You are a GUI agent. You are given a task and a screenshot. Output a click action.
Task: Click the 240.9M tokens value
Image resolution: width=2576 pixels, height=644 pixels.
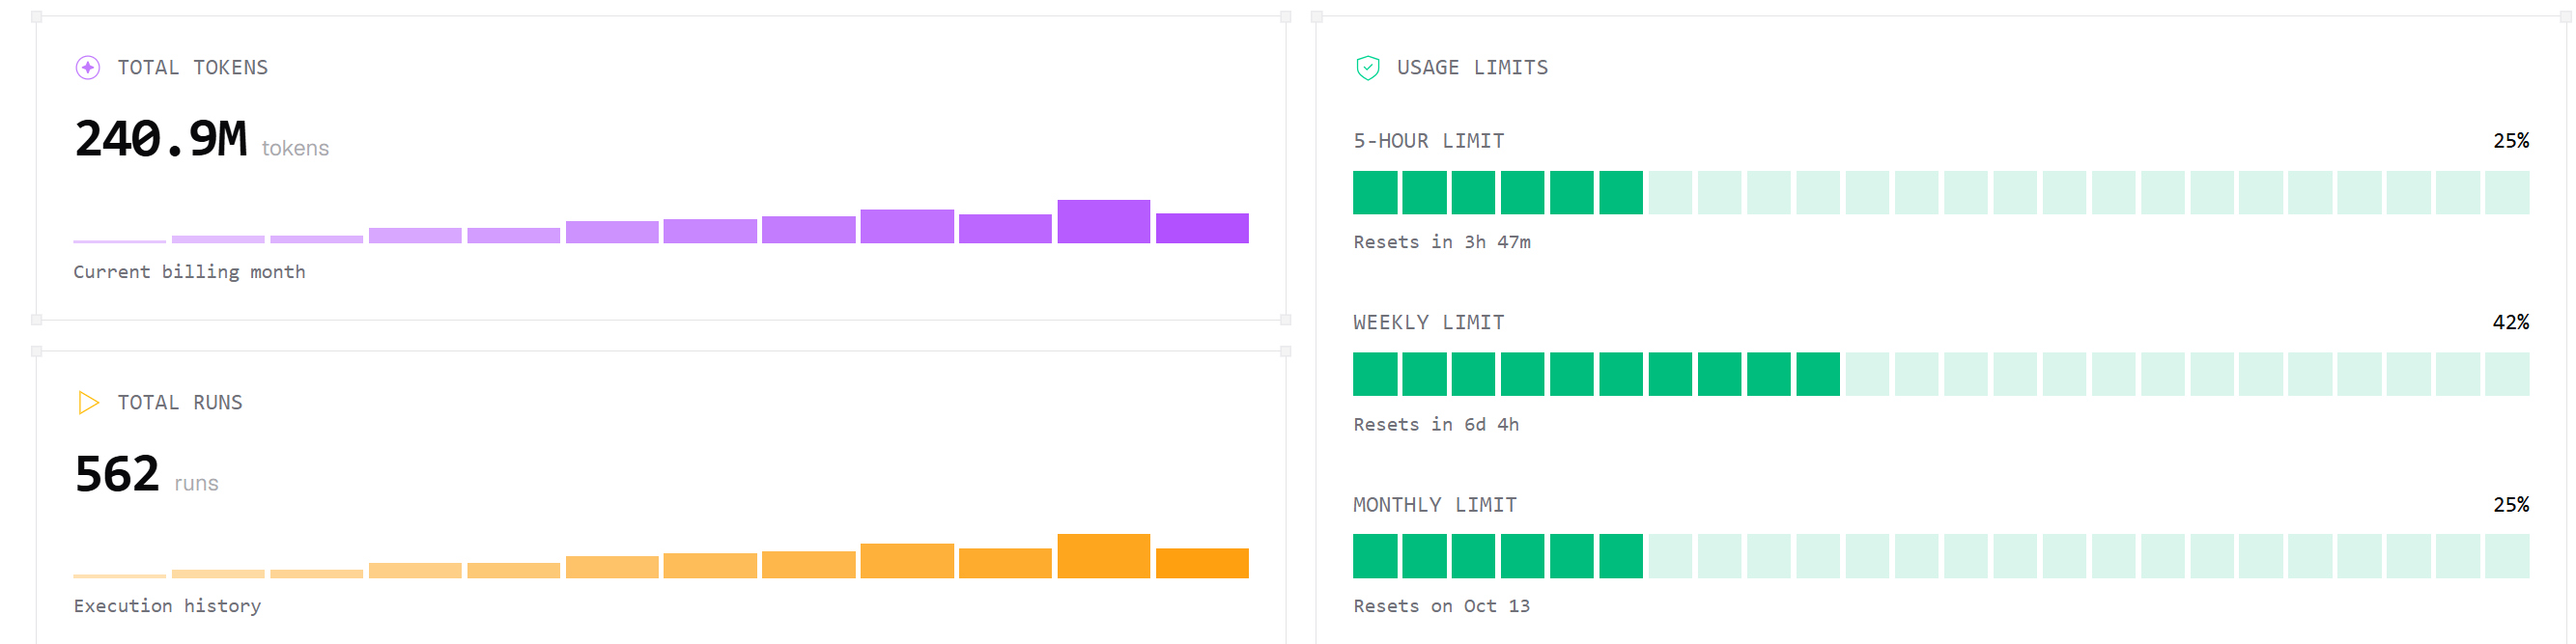(x=161, y=138)
